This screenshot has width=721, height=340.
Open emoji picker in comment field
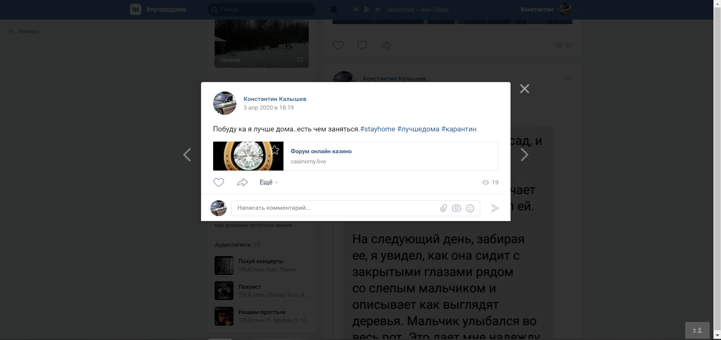[470, 208]
